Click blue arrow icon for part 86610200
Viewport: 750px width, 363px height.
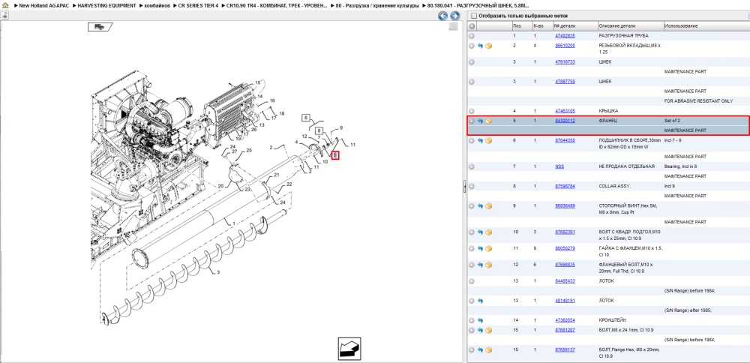480,46
